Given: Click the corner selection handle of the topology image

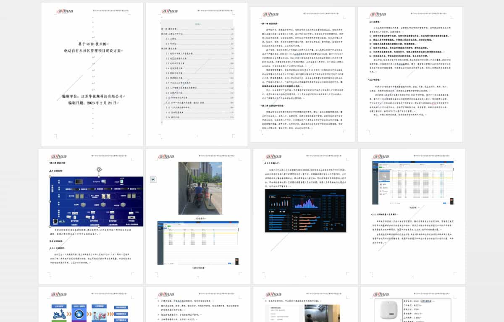Looking at the screenshot, I should click(x=50, y=176).
